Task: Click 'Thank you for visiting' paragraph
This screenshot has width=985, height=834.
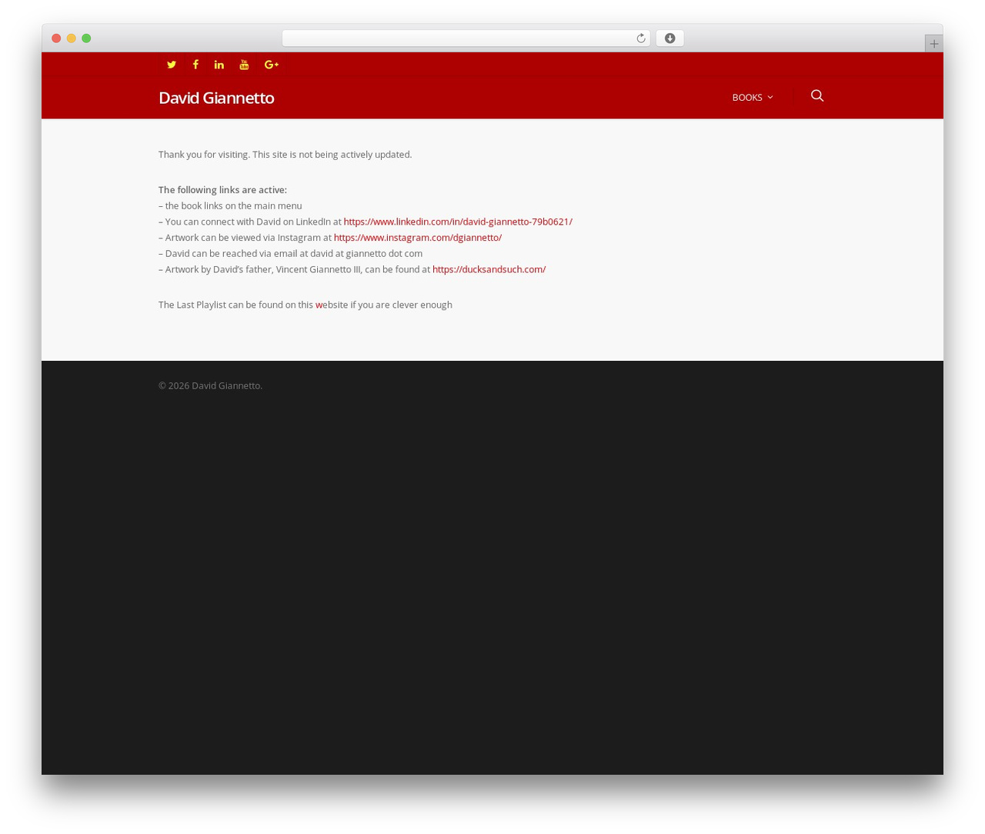Action: tap(285, 155)
